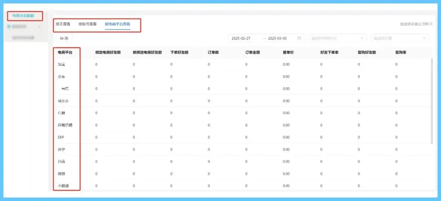Click 客单价 value 0.00 in 京东 row

click(x=286, y=76)
